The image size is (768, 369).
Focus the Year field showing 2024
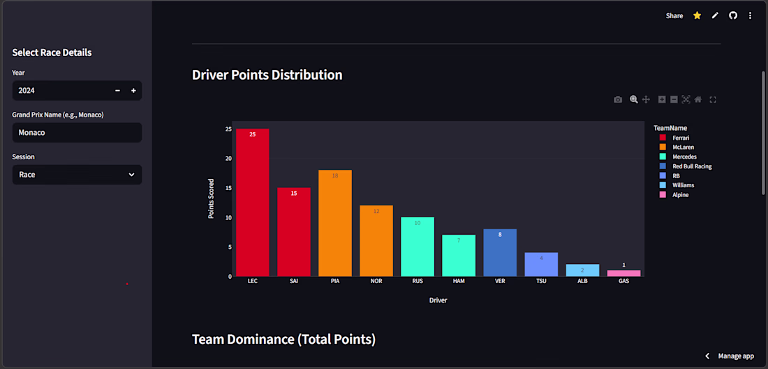pos(61,91)
